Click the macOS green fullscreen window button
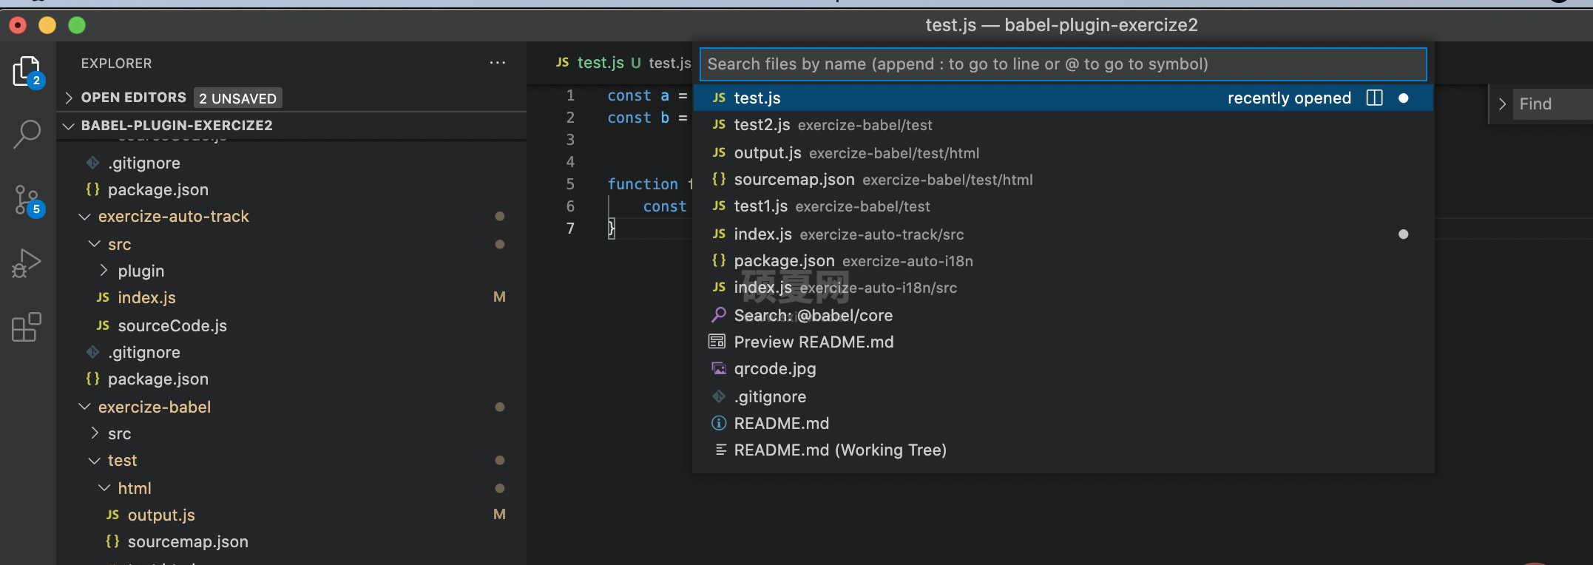 77,25
